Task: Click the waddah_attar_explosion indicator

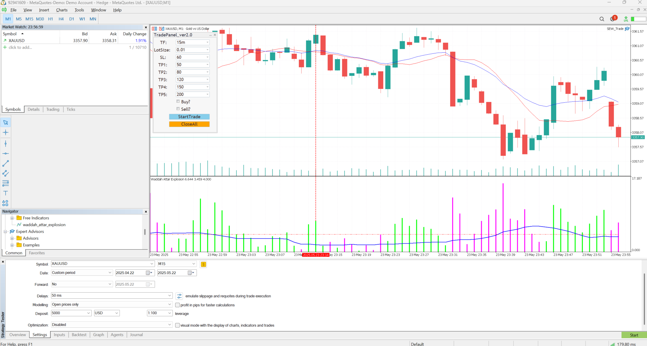Action: click(x=44, y=225)
